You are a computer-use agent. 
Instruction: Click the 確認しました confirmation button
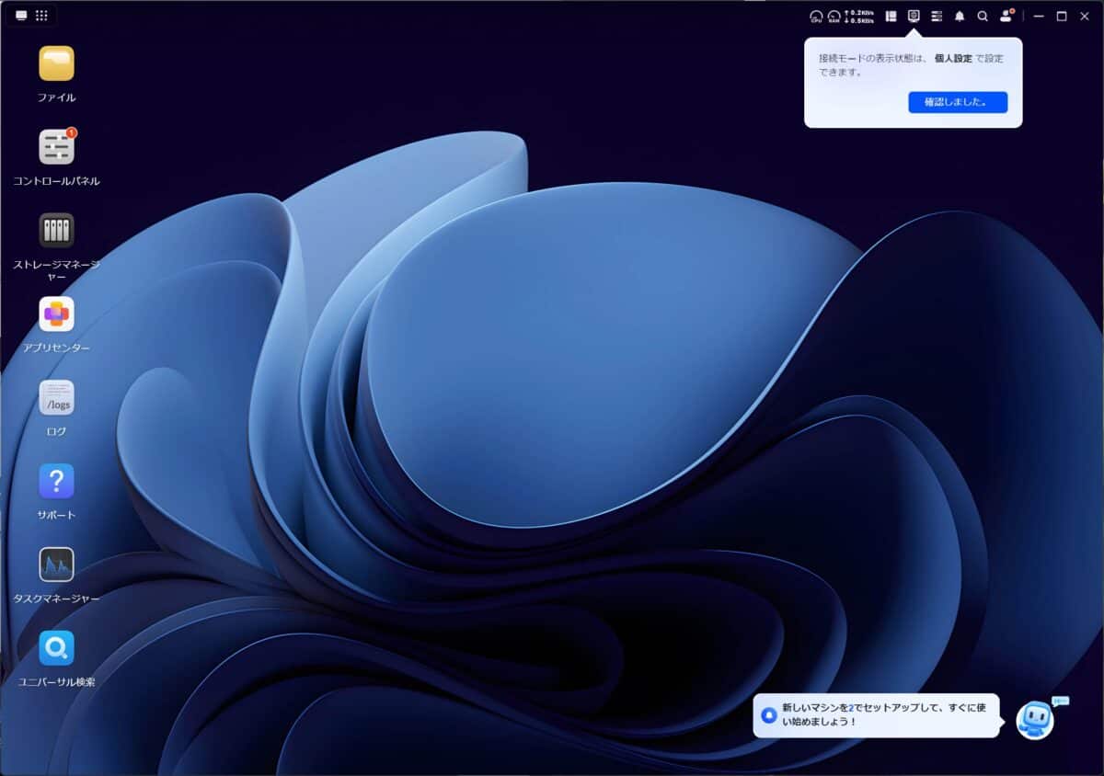coord(957,102)
